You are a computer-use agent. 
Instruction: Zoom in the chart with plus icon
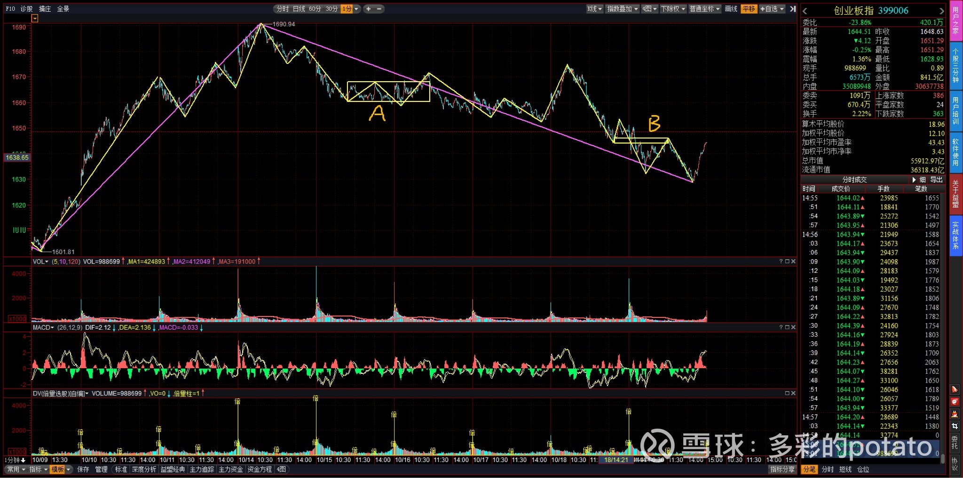368,9
